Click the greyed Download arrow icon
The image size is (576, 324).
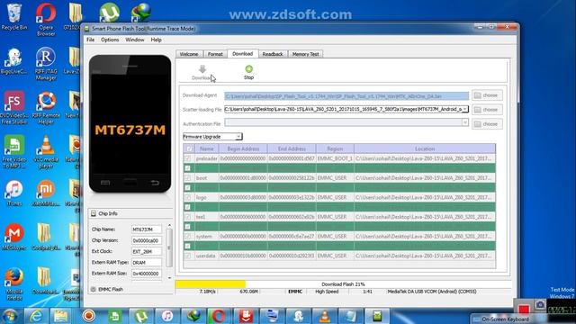click(x=202, y=69)
